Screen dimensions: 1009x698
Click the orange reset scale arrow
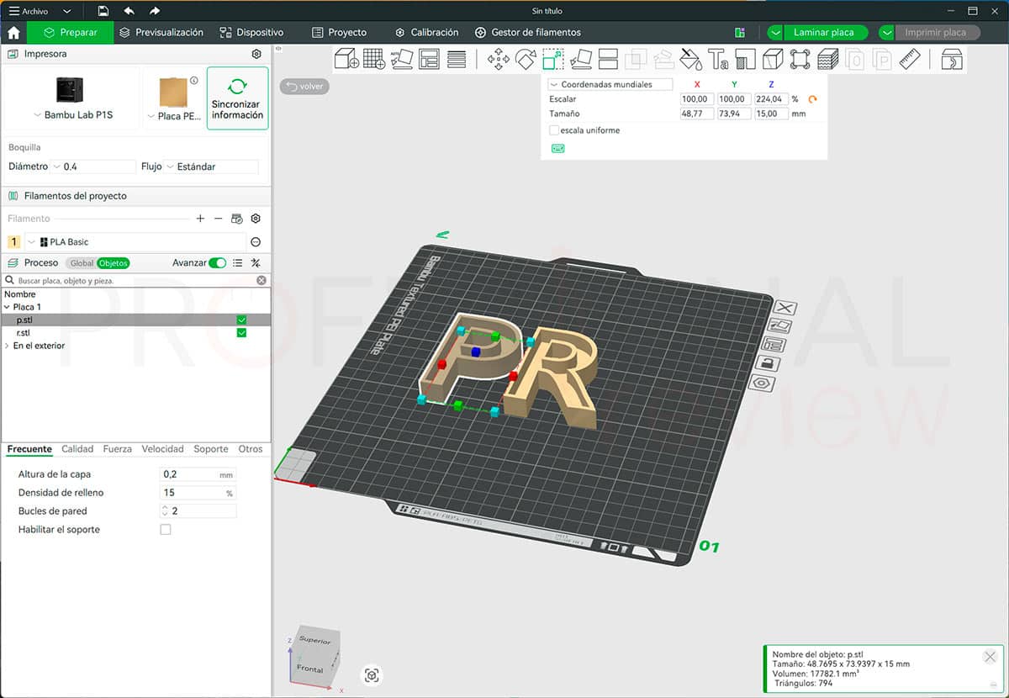tap(812, 99)
